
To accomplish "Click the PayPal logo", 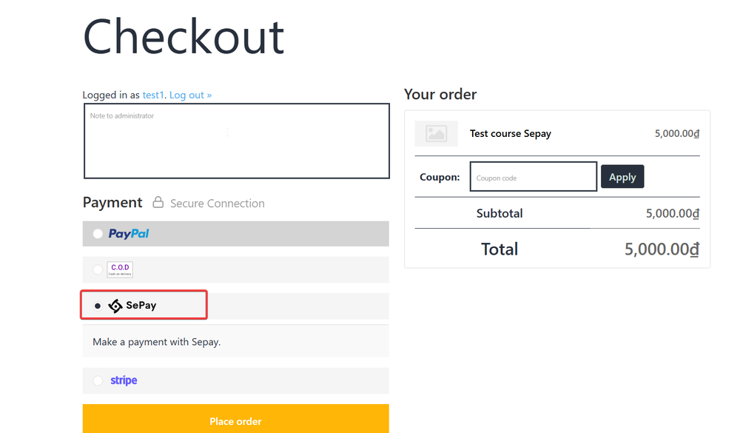I will pyautogui.click(x=129, y=234).
